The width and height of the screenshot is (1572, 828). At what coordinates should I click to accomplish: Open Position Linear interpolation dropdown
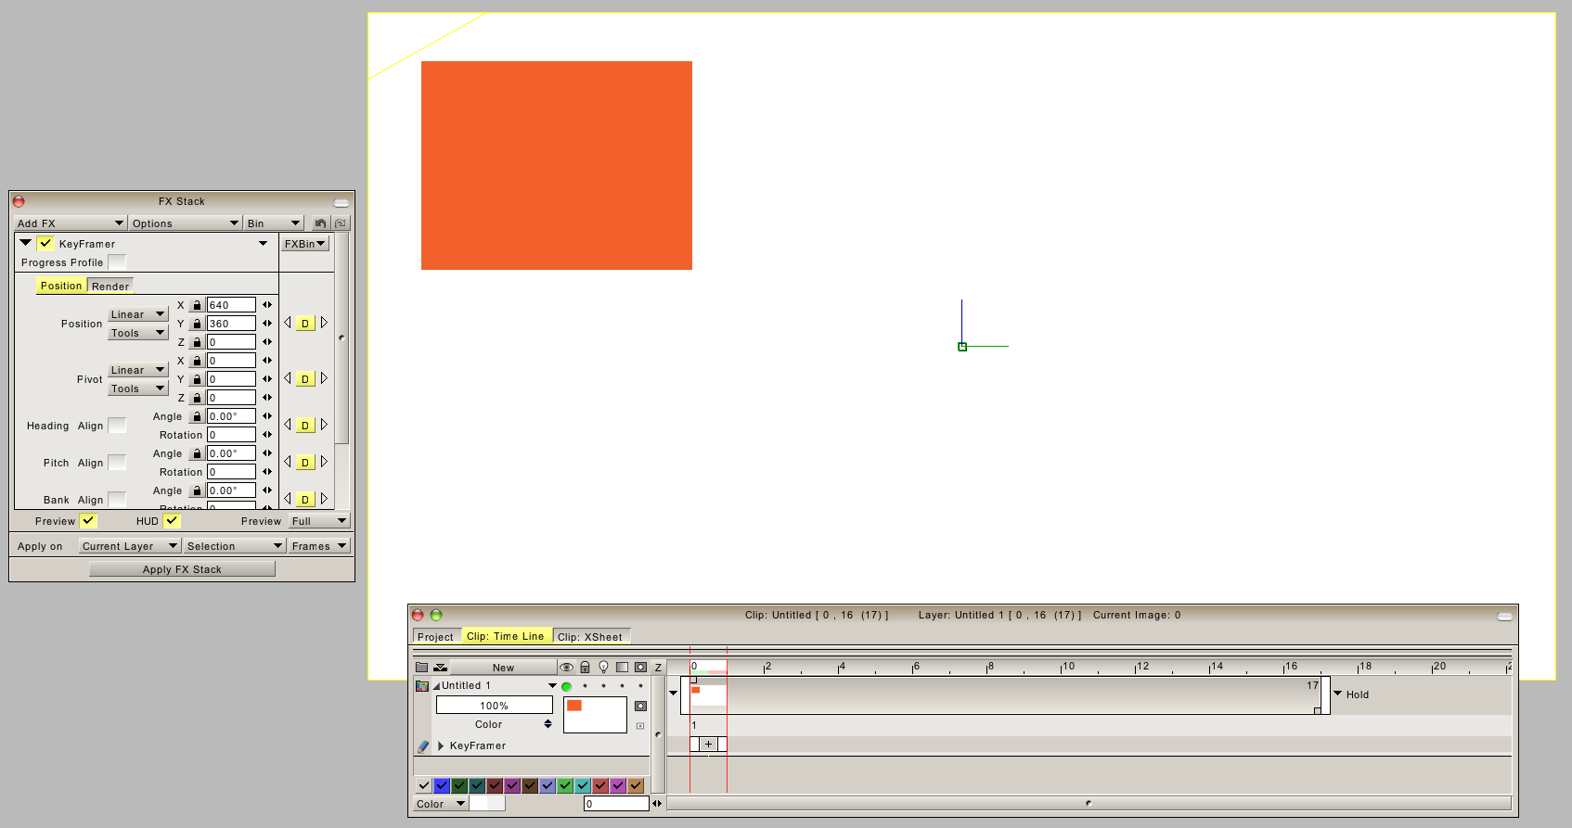click(137, 314)
